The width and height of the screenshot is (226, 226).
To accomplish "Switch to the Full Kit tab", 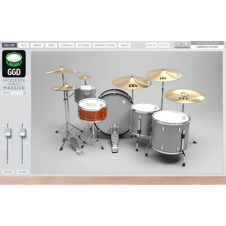I will point(9,45).
